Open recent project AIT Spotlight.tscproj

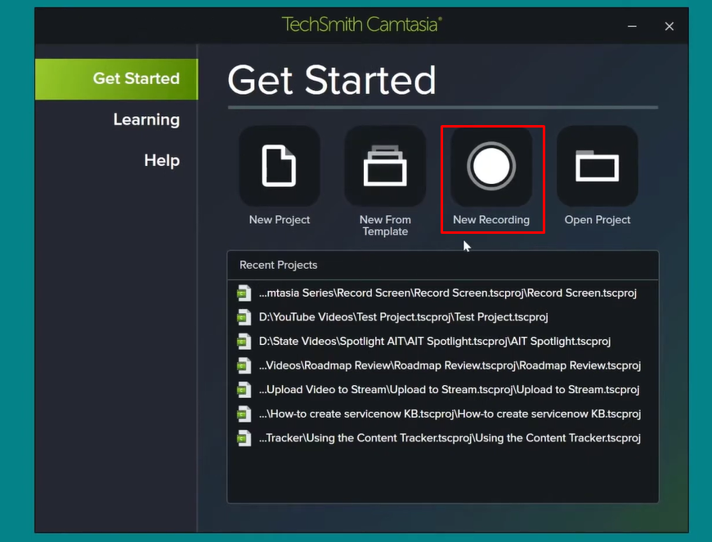coord(435,342)
